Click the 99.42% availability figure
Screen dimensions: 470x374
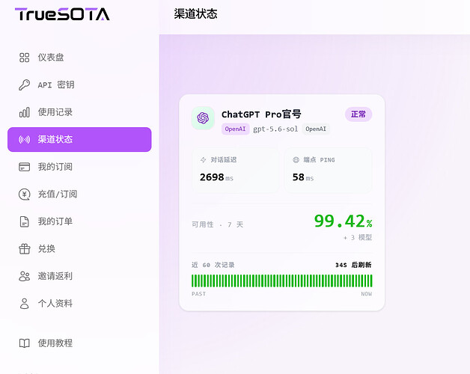344,221
